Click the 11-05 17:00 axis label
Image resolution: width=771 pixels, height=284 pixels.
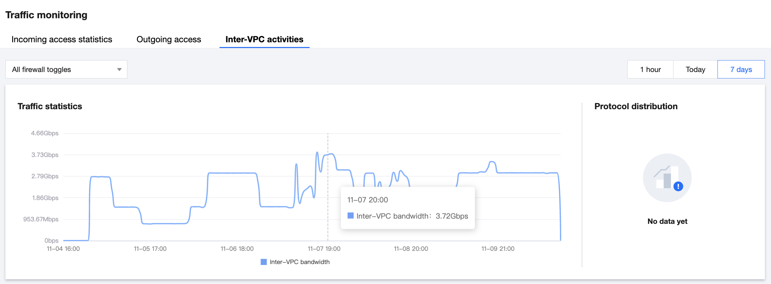[150, 249]
